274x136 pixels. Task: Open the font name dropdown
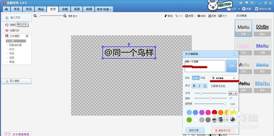tap(223, 78)
